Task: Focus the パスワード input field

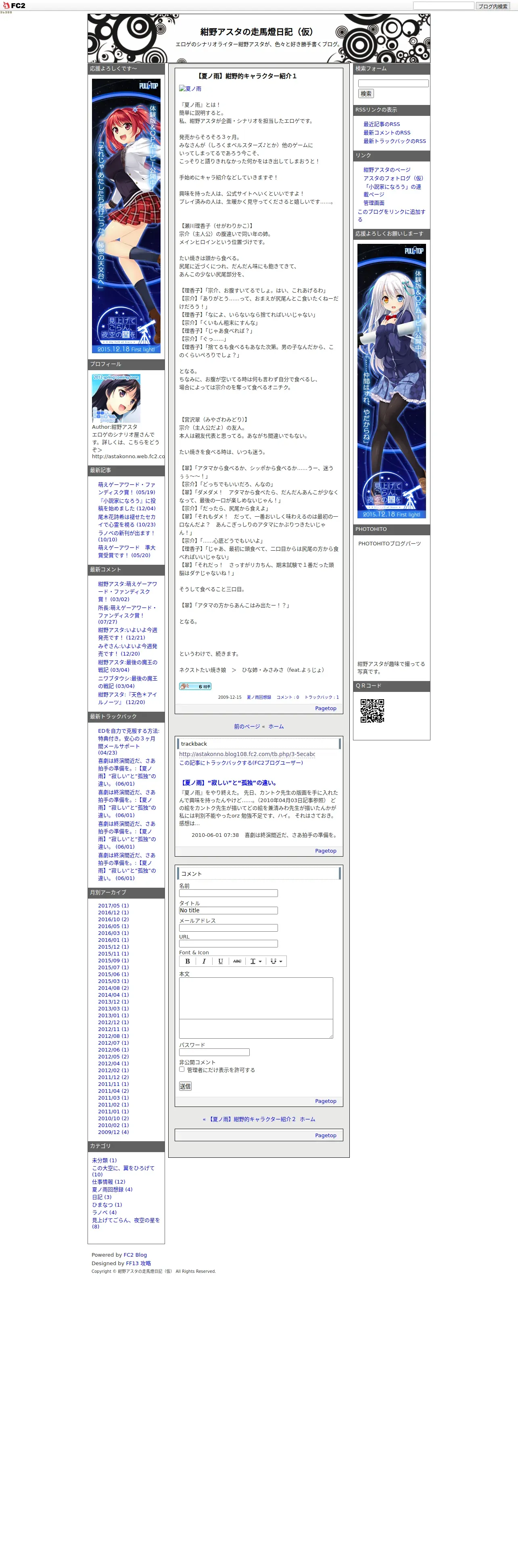Action: tap(214, 1052)
